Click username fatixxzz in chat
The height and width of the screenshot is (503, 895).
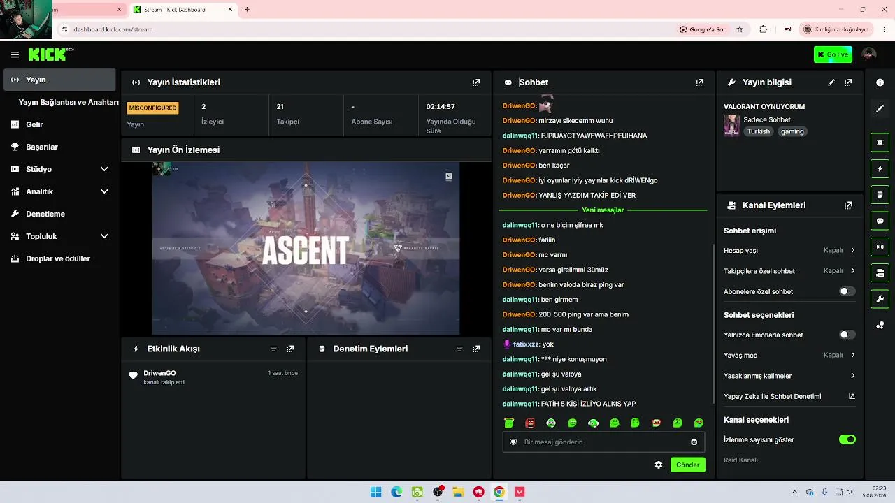[527, 344]
